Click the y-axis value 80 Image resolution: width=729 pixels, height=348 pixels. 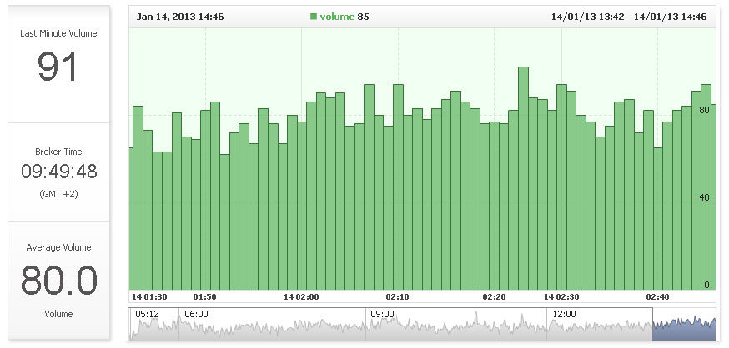pyautogui.click(x=704, y=110)
